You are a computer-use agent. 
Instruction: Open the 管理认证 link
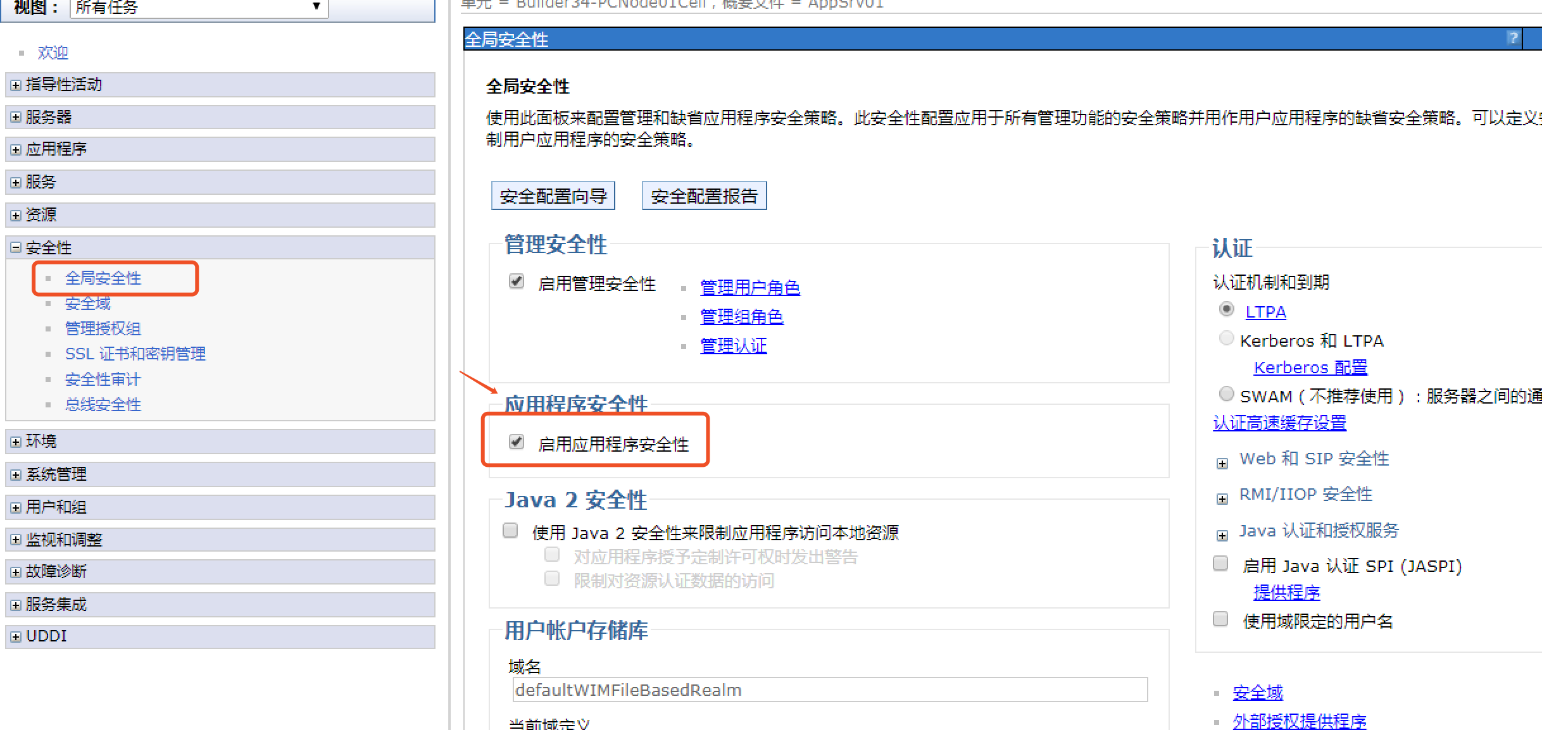(x=734, y=346)
